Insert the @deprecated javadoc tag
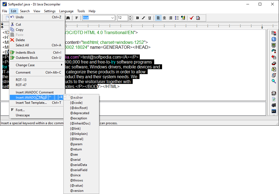279x194 pixels. pyautogui.click(x=81, y=113)
